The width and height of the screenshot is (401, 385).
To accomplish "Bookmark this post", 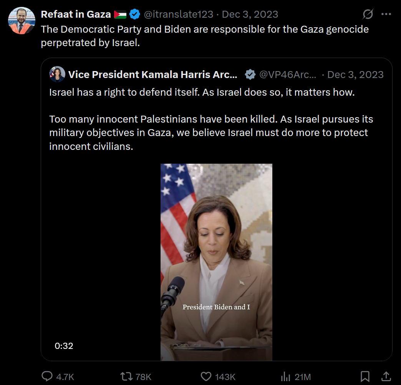I will 365,377.
